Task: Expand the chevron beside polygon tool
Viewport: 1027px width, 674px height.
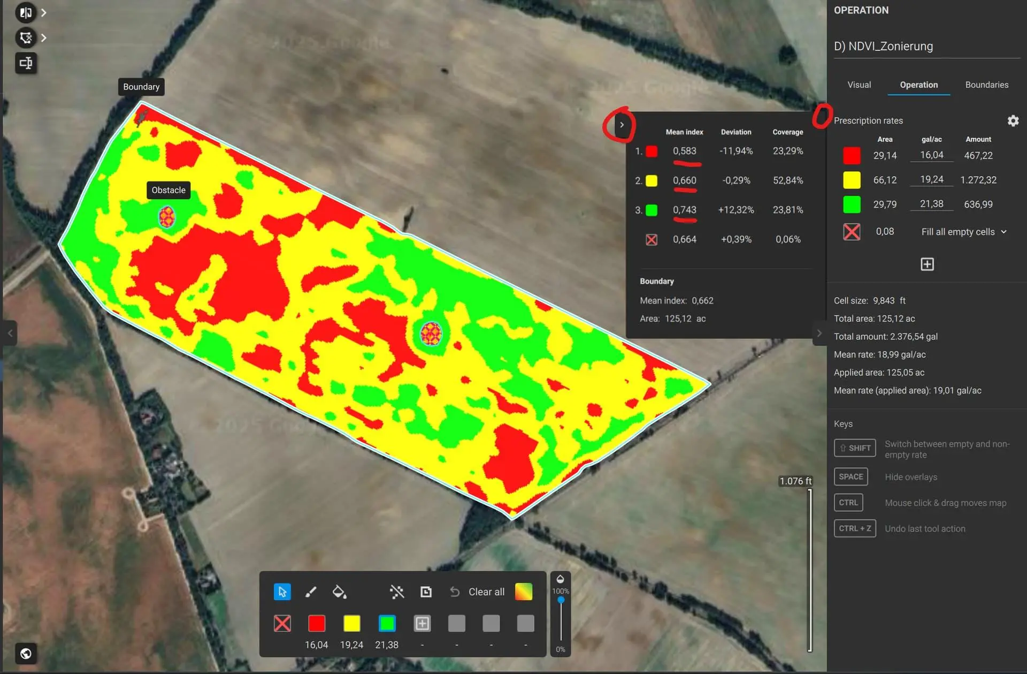Action: (x=44, y=37)
